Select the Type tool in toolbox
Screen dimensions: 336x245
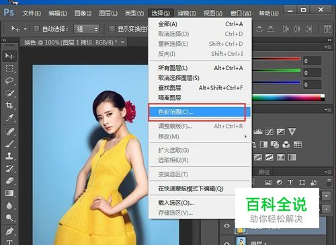(9, 242)
